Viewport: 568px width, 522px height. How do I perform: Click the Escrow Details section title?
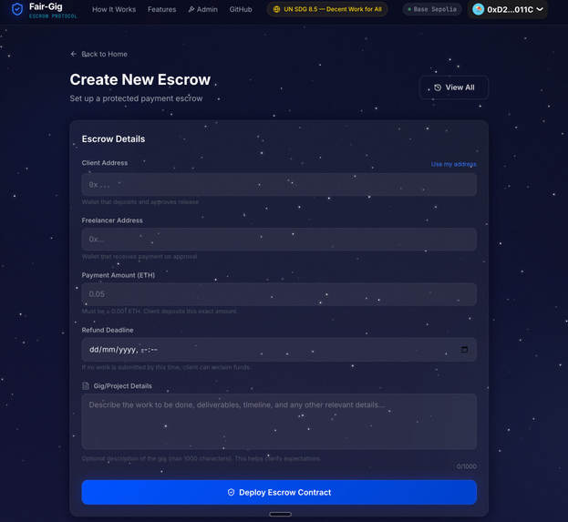(x=113, y=139)
